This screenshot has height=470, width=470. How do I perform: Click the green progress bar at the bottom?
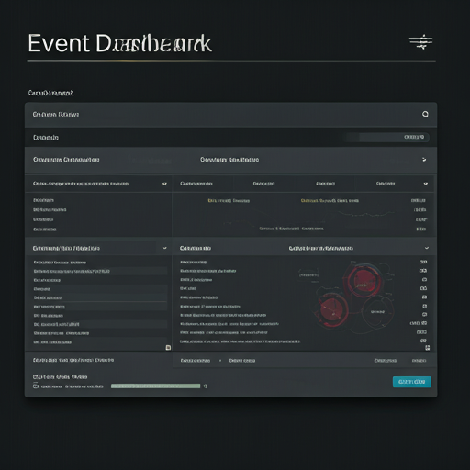[x=155, y=386]
